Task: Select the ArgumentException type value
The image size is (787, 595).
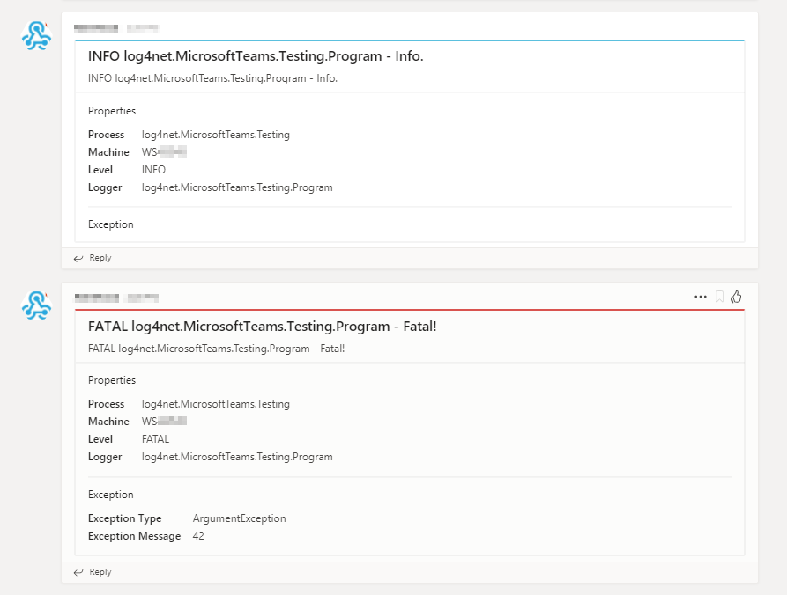Action: pos(239,518)
